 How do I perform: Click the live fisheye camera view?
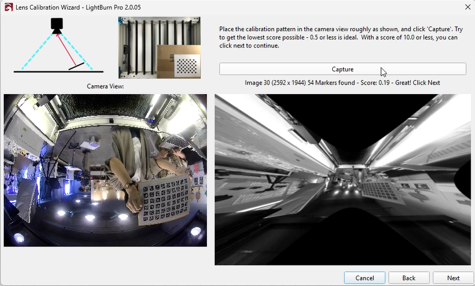pos(105,170)
